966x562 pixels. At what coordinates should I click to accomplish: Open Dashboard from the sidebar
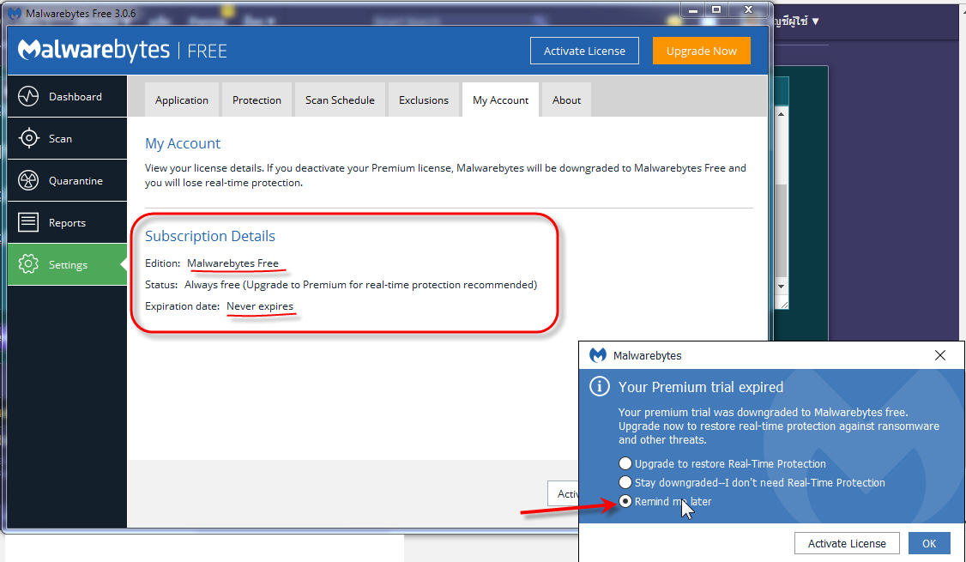[67, 96]
